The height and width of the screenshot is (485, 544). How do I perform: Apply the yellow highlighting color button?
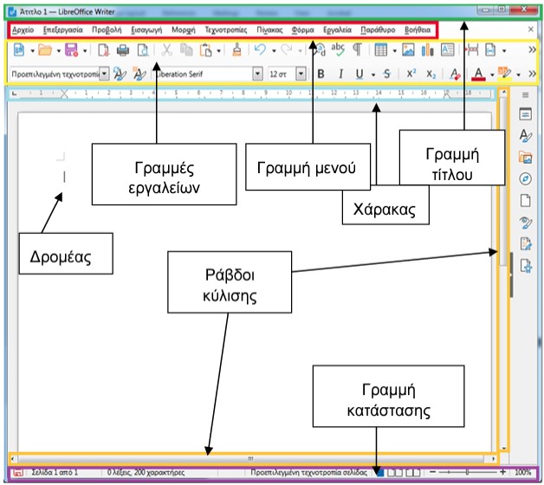(505, 74)
